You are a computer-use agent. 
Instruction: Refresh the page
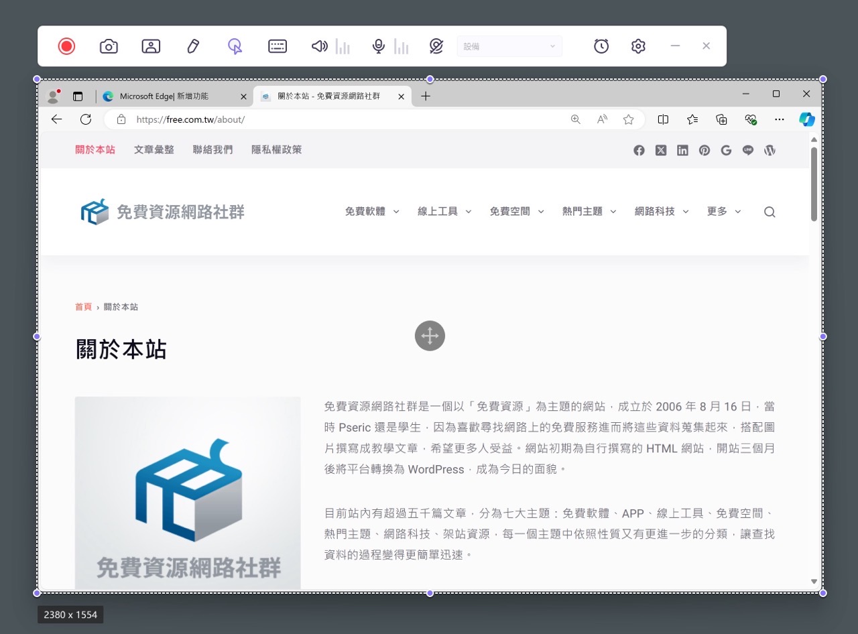click(86, 119)
